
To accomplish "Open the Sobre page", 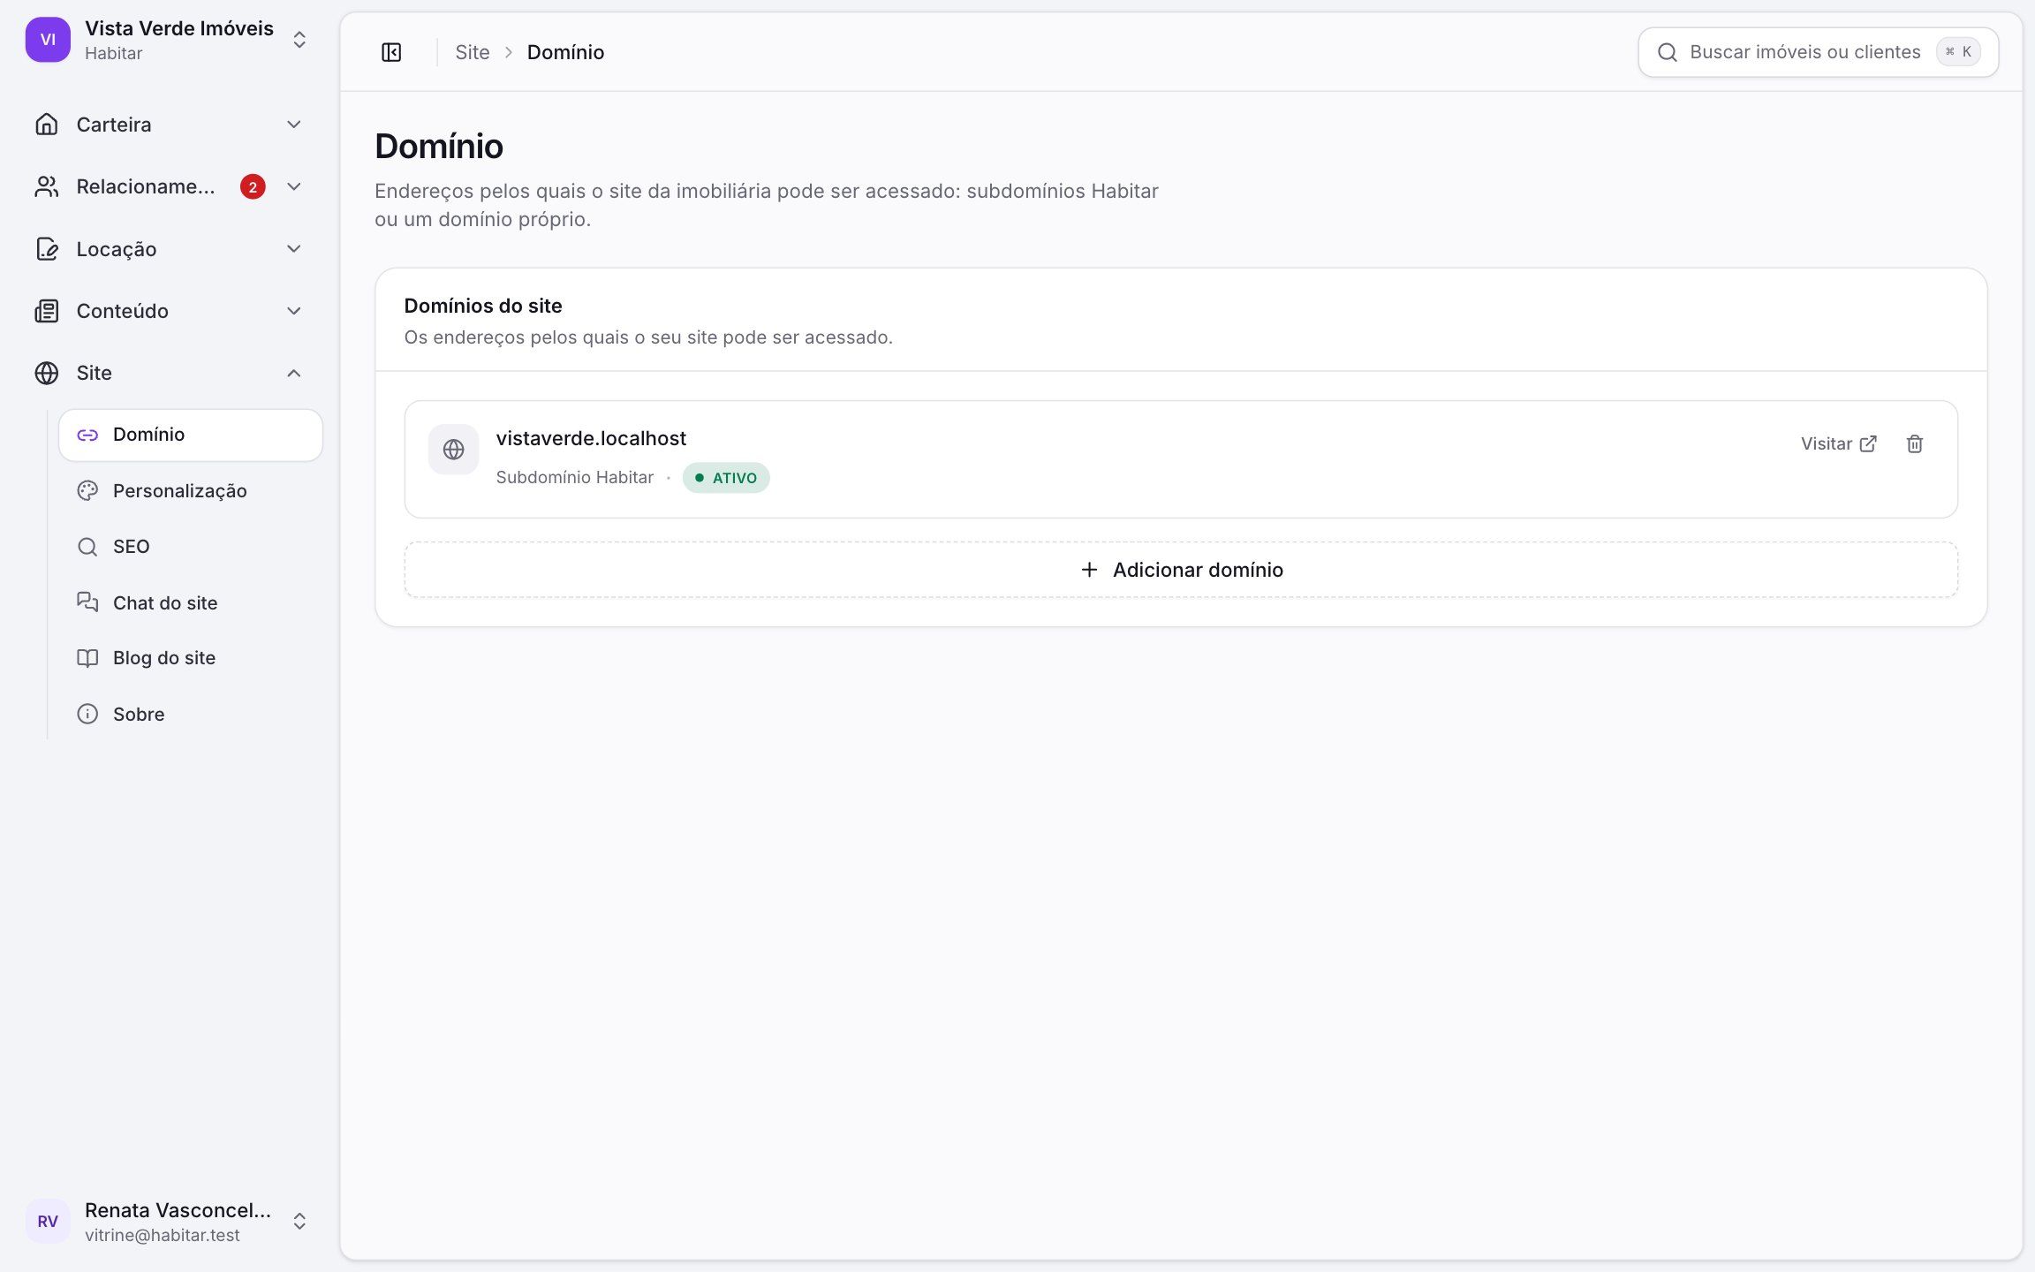I will click(x=191, y=714).
